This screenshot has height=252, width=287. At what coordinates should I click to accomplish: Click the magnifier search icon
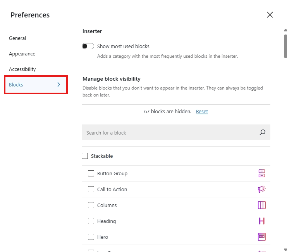pos(263,132)
